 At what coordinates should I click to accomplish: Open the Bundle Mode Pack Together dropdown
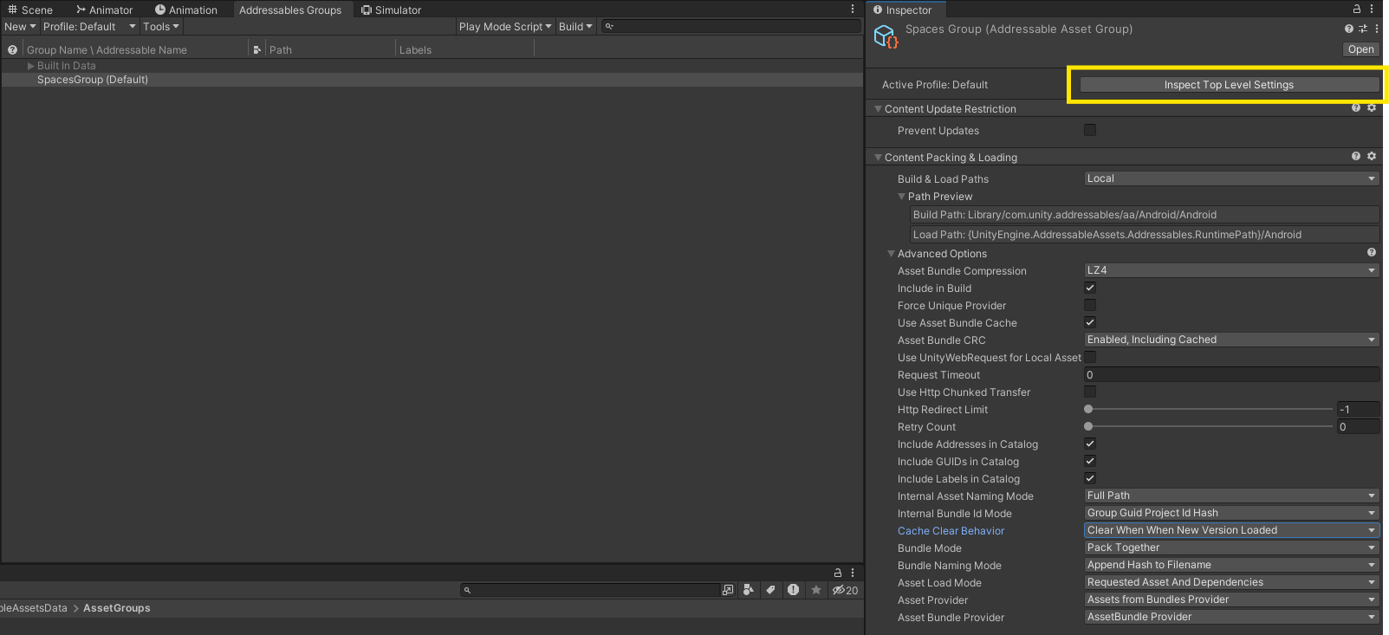pos(1231,548)
